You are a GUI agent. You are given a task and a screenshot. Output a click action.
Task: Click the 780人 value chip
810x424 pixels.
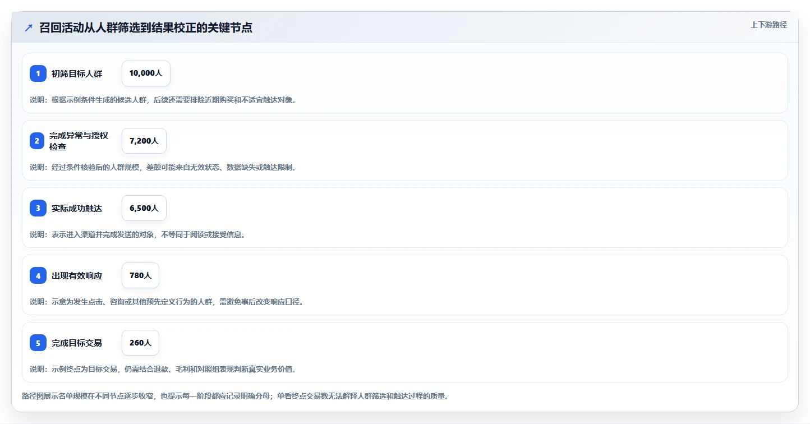[140, 275]
